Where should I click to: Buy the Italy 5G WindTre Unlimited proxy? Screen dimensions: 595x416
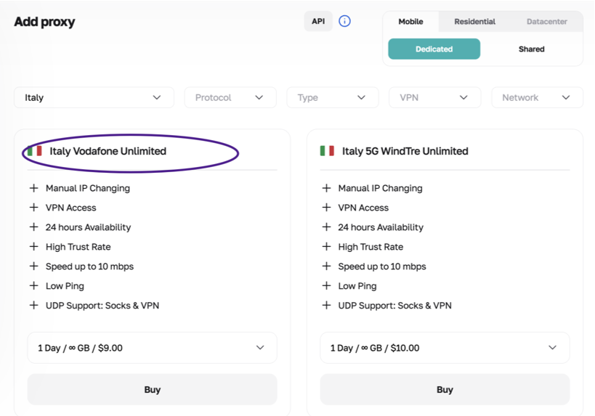coord(445,390)
